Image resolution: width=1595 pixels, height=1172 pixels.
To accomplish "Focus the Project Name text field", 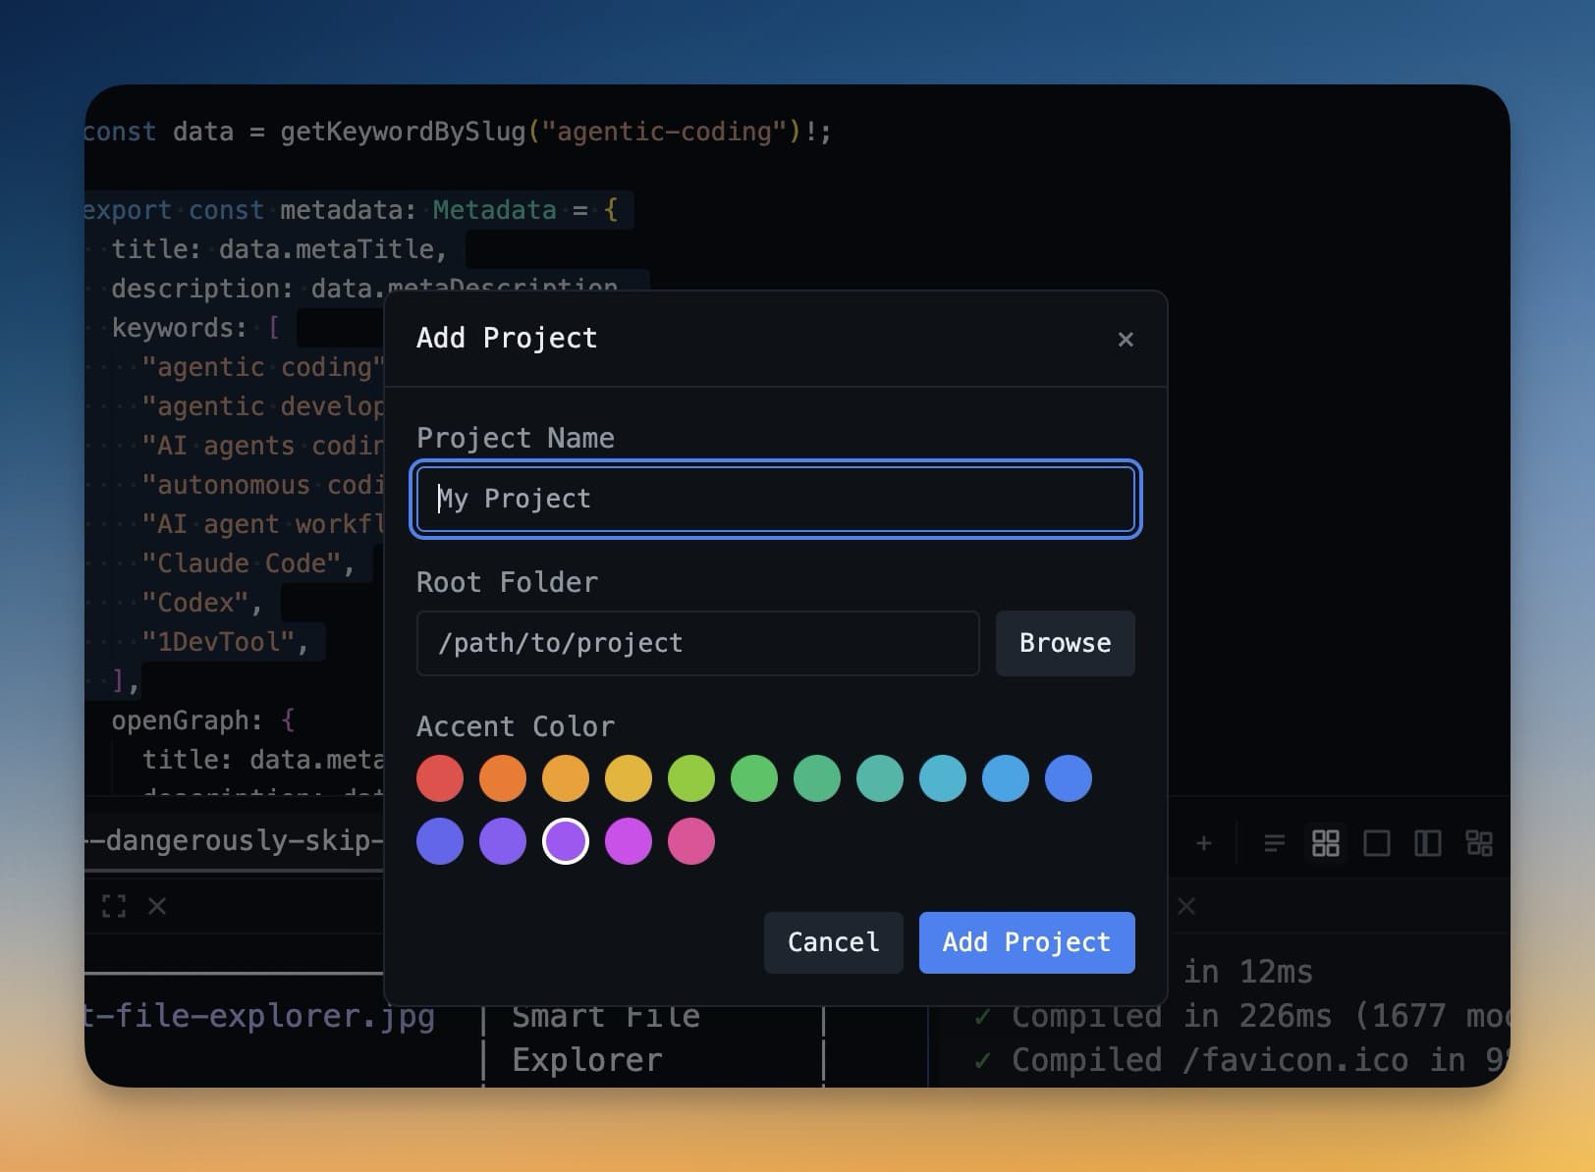I will point(775,500).
